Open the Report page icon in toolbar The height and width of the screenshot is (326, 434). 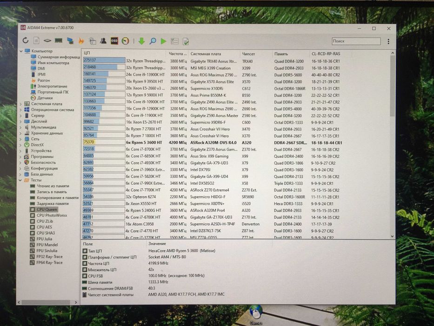pyautogui.click(x=36, y=41)
